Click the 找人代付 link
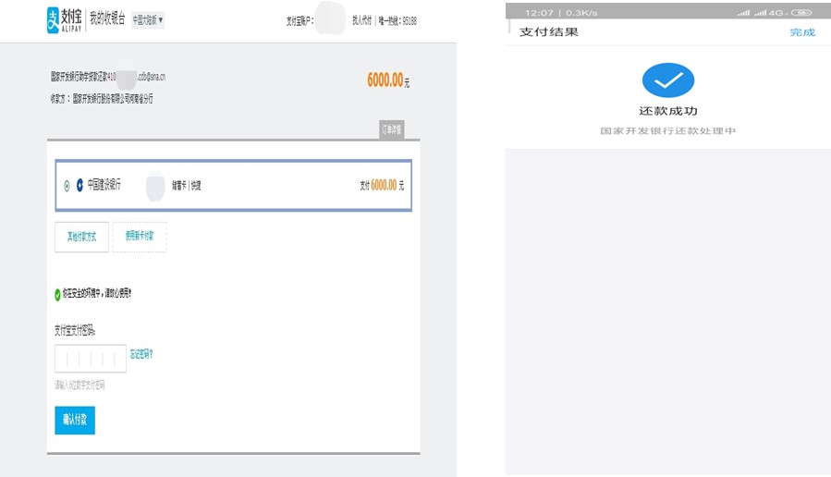Viewport: 831px width, 477px height. (361, 20)
